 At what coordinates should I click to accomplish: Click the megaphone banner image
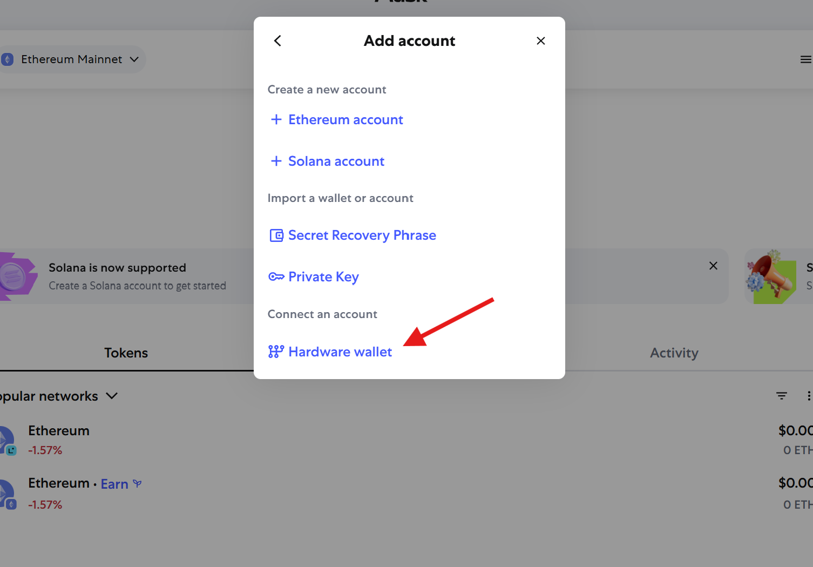coord(771,276)
